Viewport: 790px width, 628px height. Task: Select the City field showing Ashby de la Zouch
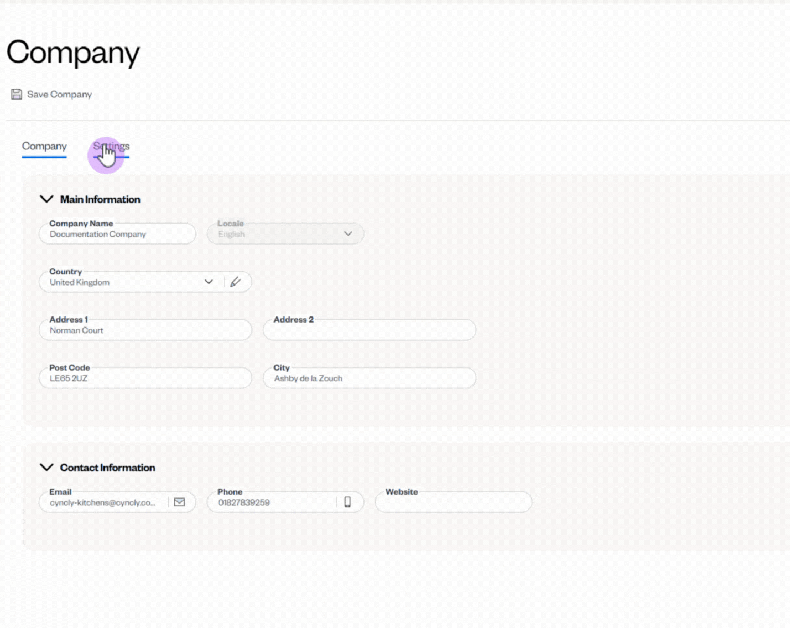coord(369,378)
